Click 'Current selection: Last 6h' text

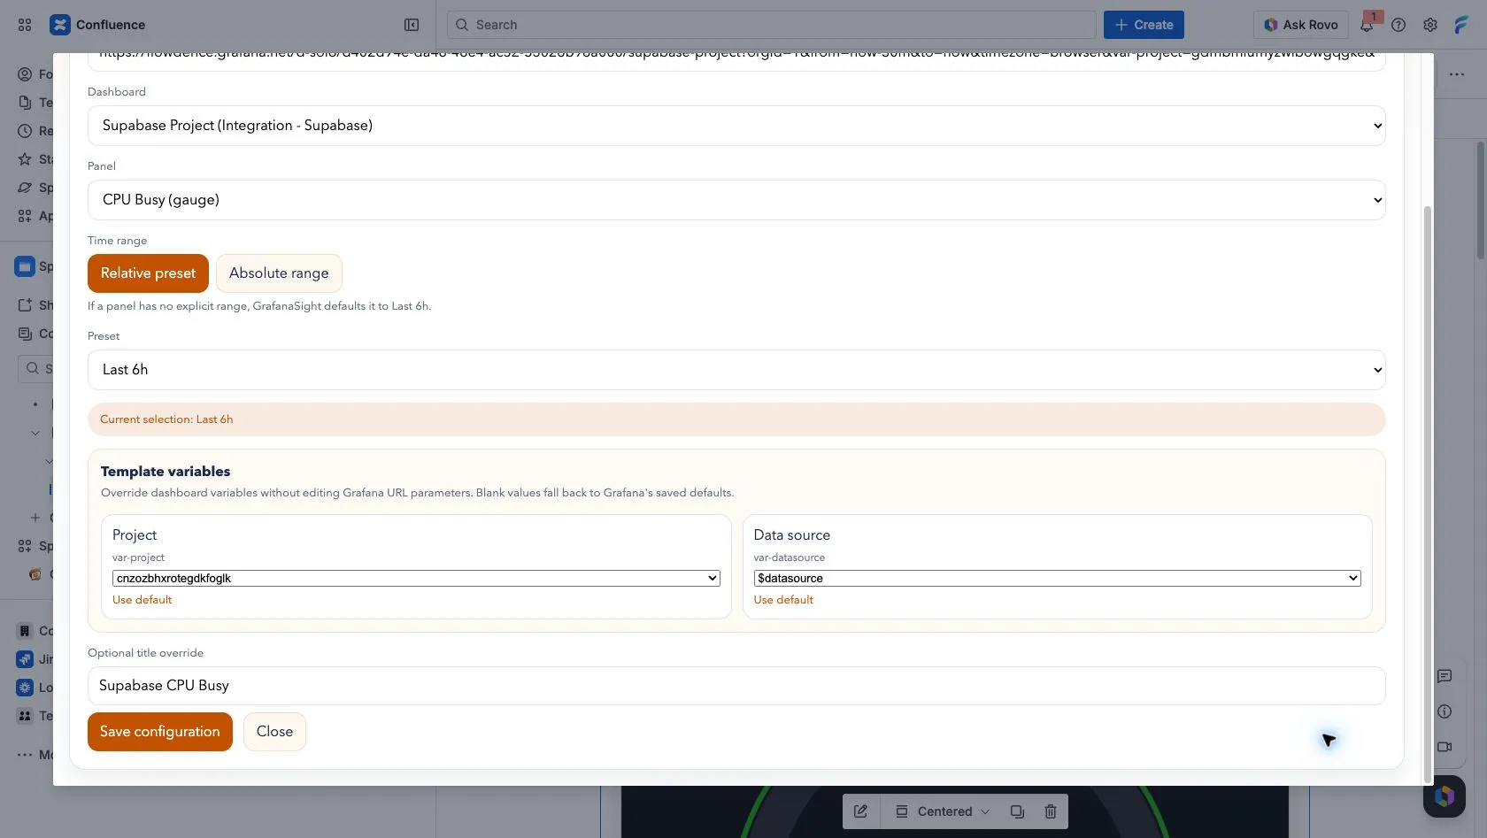[166, 419]
